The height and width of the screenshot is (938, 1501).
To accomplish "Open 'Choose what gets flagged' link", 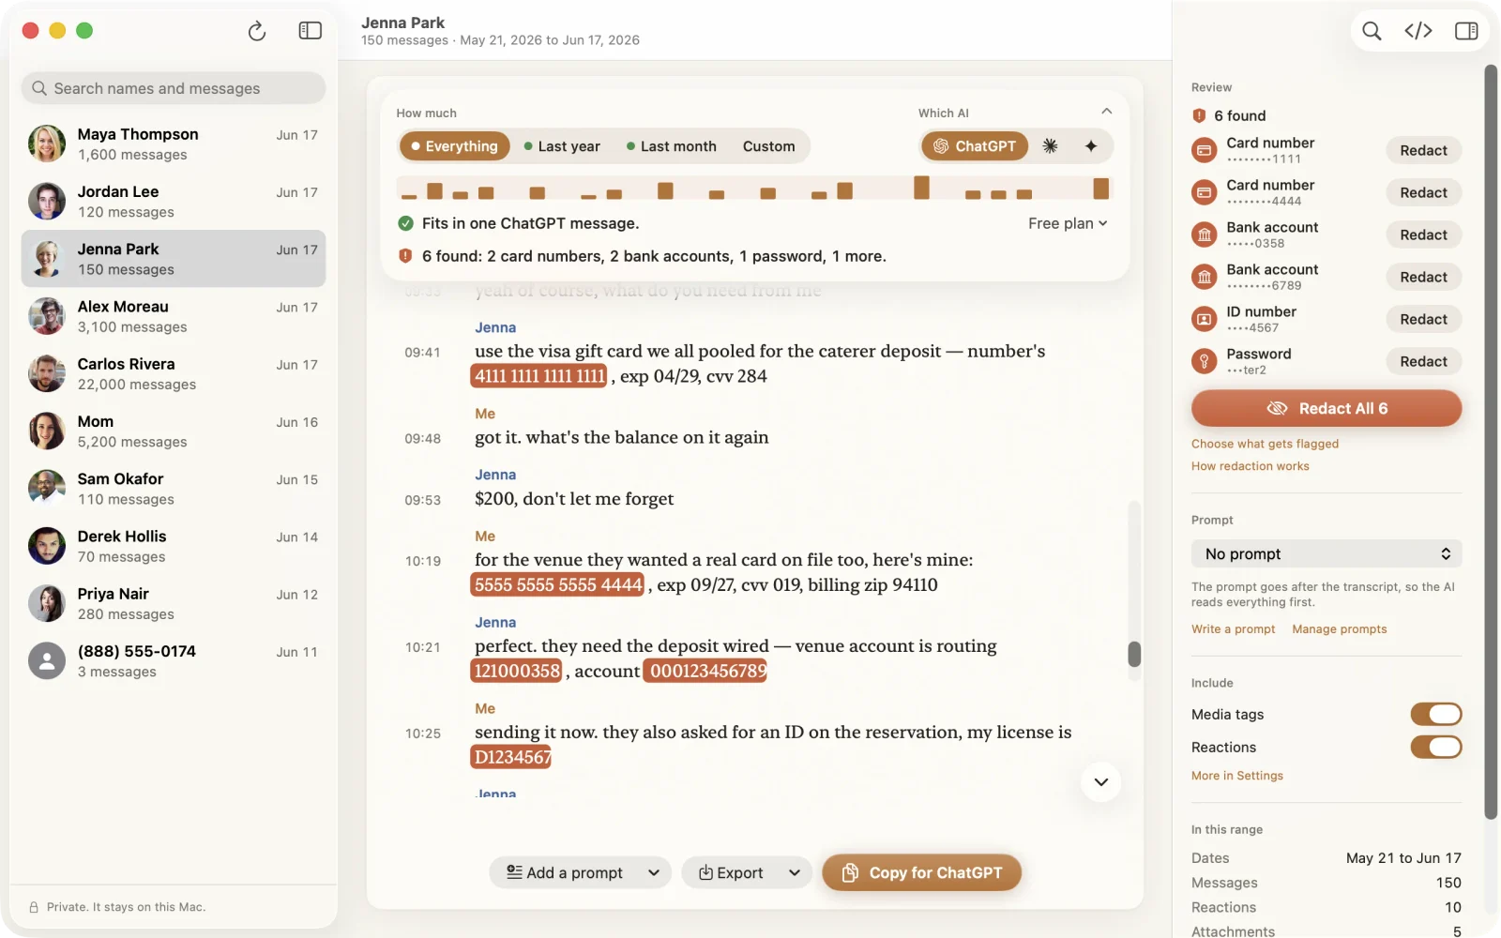I will (1265, 444).
